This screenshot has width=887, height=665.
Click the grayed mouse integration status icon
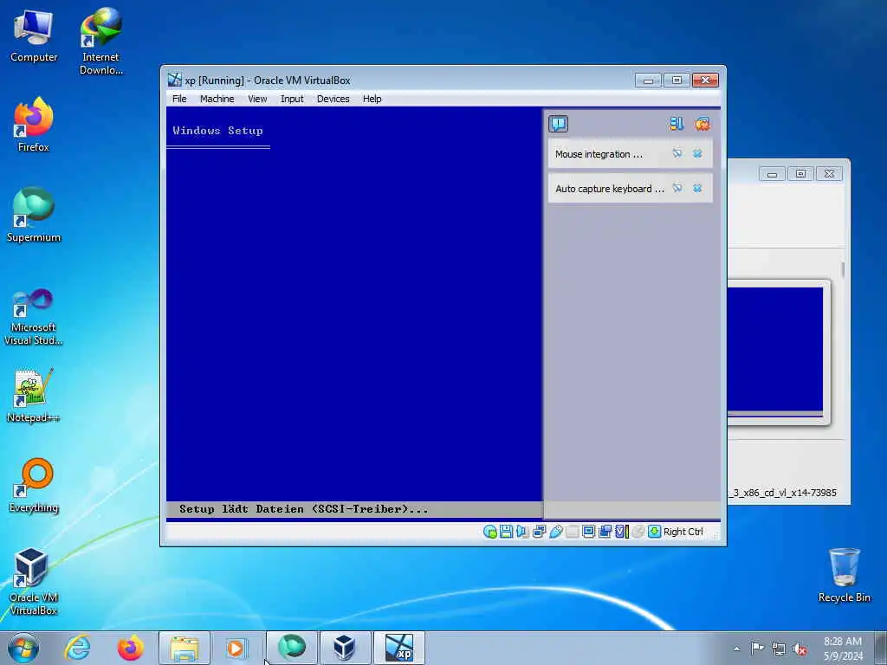tap(638, 532)
